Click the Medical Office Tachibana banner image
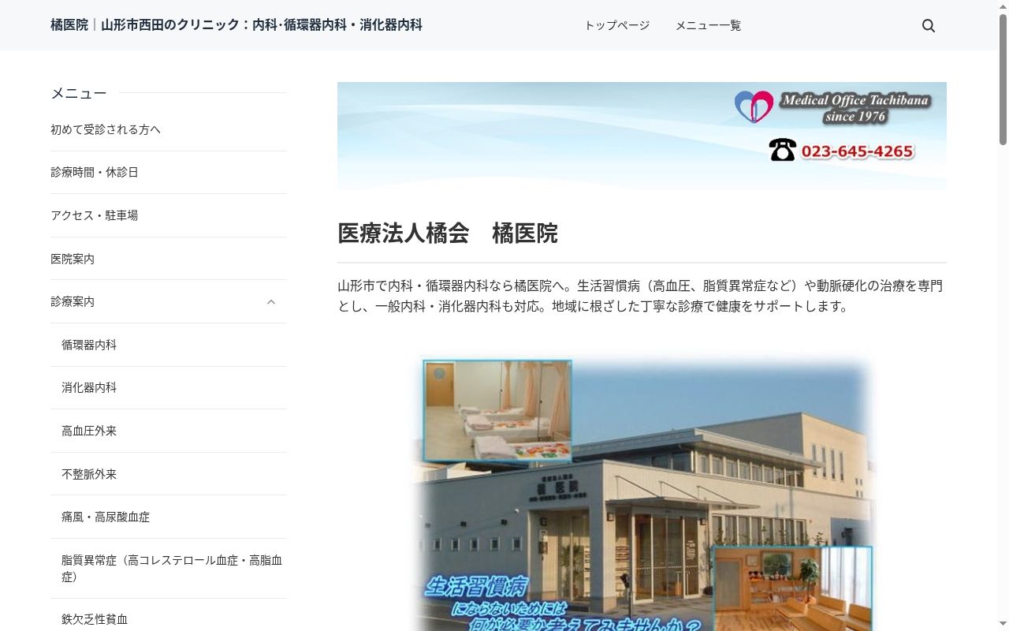The image size is (1009, 631). (642, 136)
